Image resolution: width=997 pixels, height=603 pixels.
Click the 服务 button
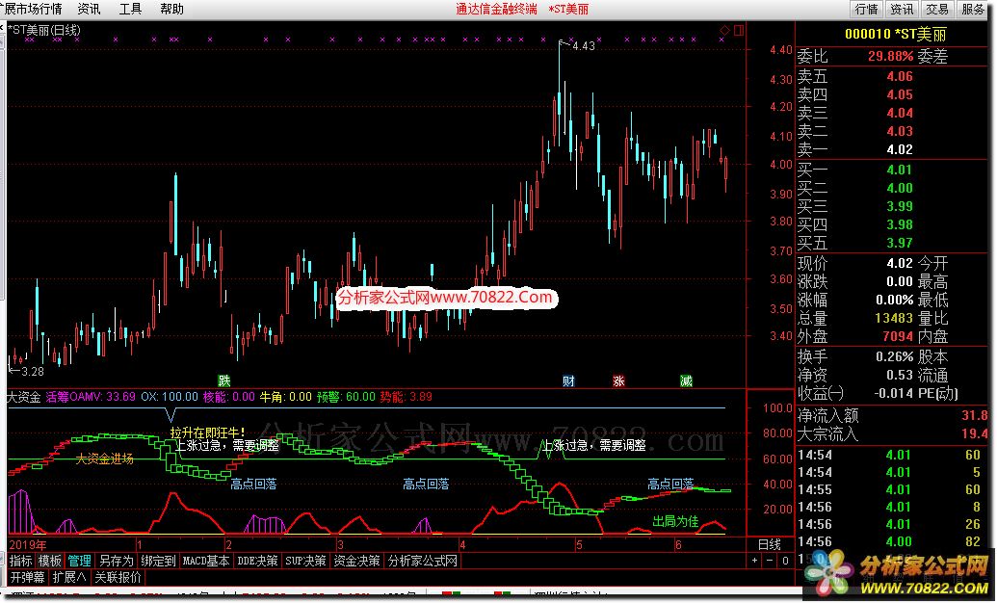[973, 9]
